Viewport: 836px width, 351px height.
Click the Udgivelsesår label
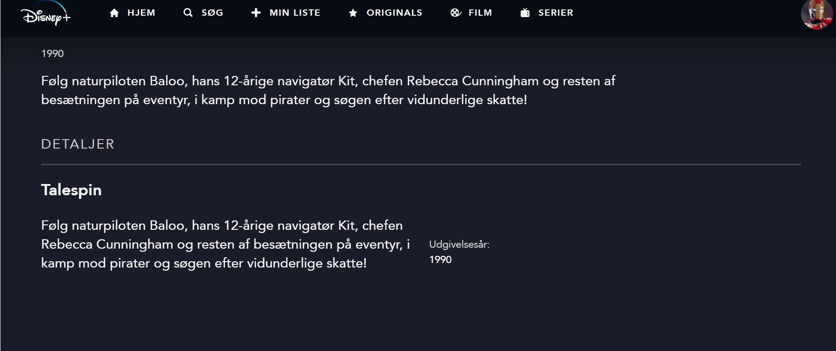(459, 245)
